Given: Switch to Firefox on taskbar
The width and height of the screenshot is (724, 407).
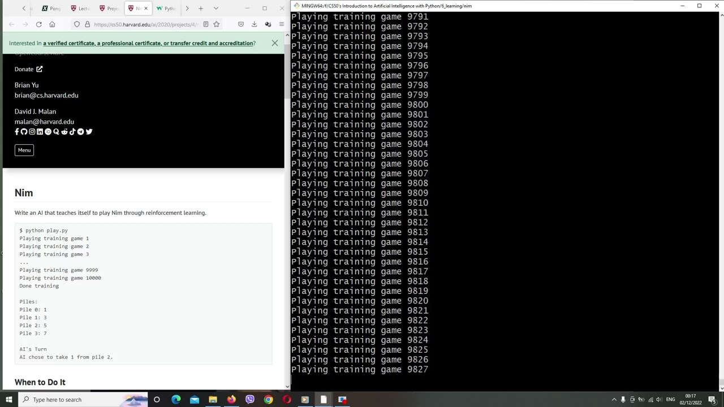Looking at the screenshot, I should [231, 400].
